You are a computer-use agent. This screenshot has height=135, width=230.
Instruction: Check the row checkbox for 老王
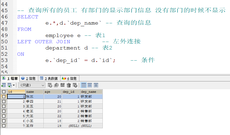pos(4,111)
